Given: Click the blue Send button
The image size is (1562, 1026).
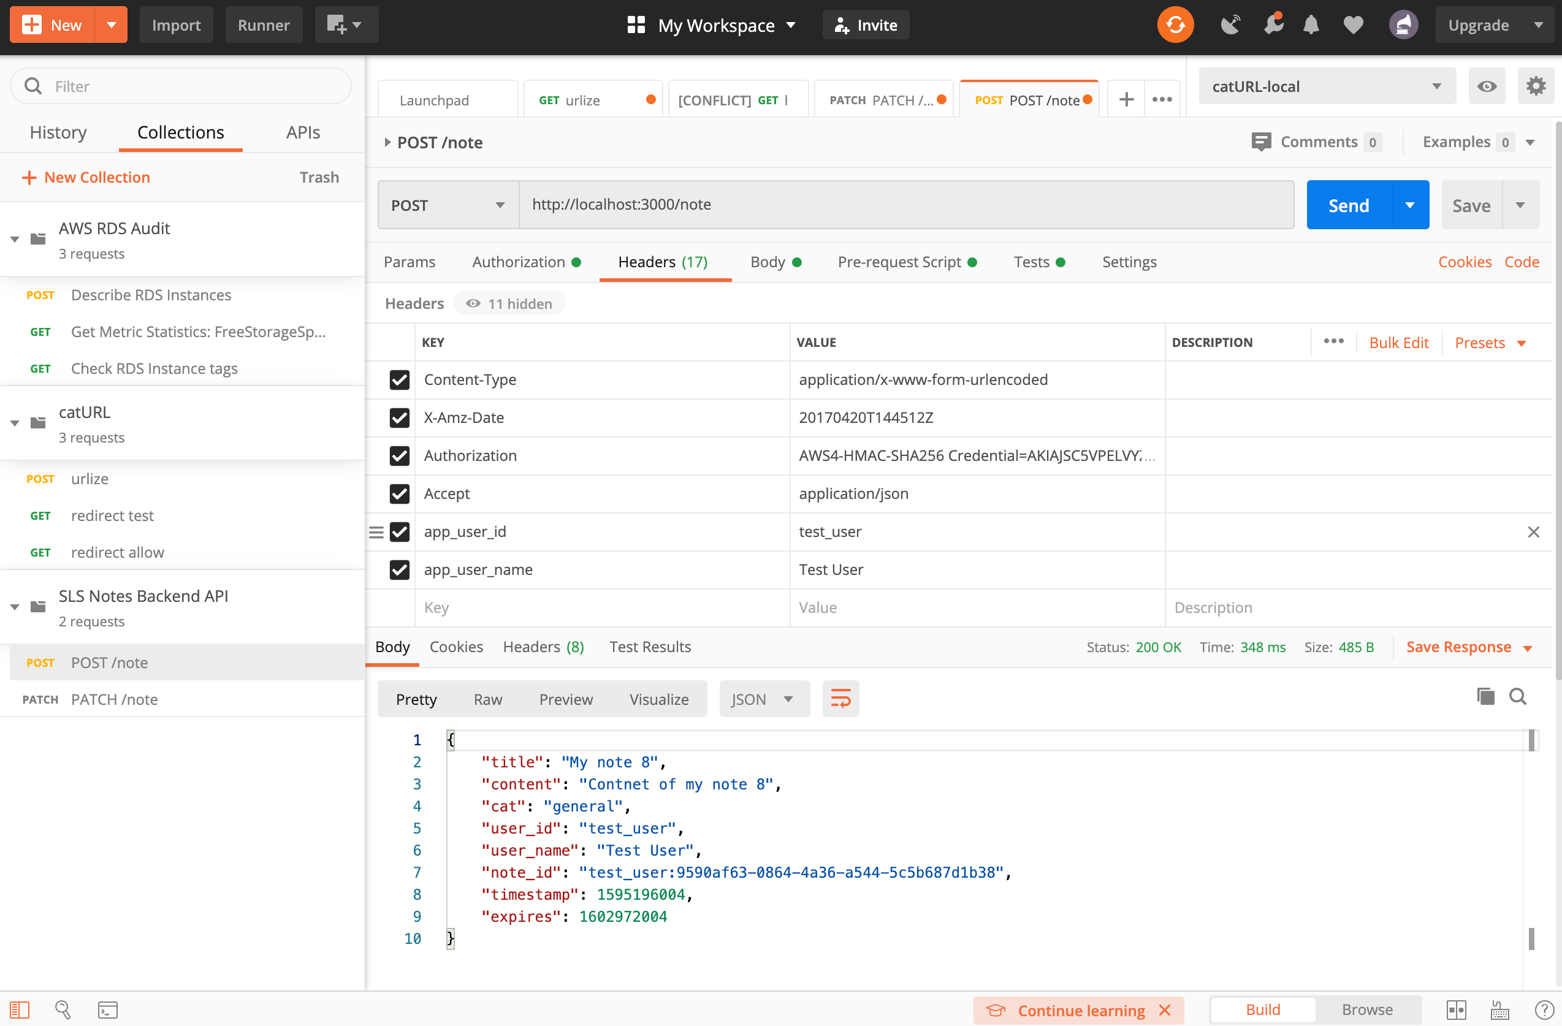Looking at the screenshot, I should [x=1348, y=205].
